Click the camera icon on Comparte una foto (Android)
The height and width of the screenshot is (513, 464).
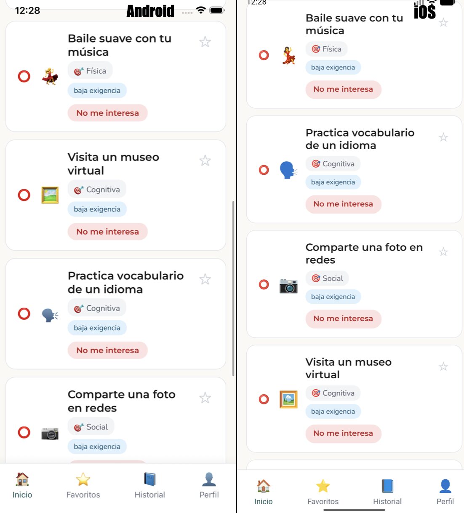(x=50, y=433)
